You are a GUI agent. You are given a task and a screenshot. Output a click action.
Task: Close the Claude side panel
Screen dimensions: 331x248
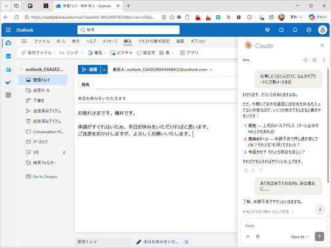(x=322, y=45)
